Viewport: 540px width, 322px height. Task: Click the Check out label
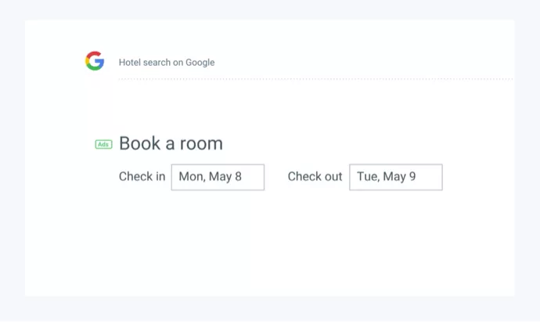(315, 177)
